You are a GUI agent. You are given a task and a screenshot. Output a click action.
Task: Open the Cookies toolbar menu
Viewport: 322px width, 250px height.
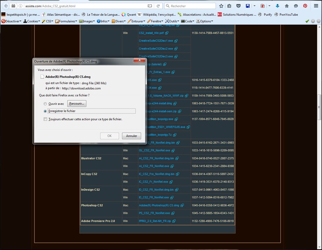(x=32, y=21)
